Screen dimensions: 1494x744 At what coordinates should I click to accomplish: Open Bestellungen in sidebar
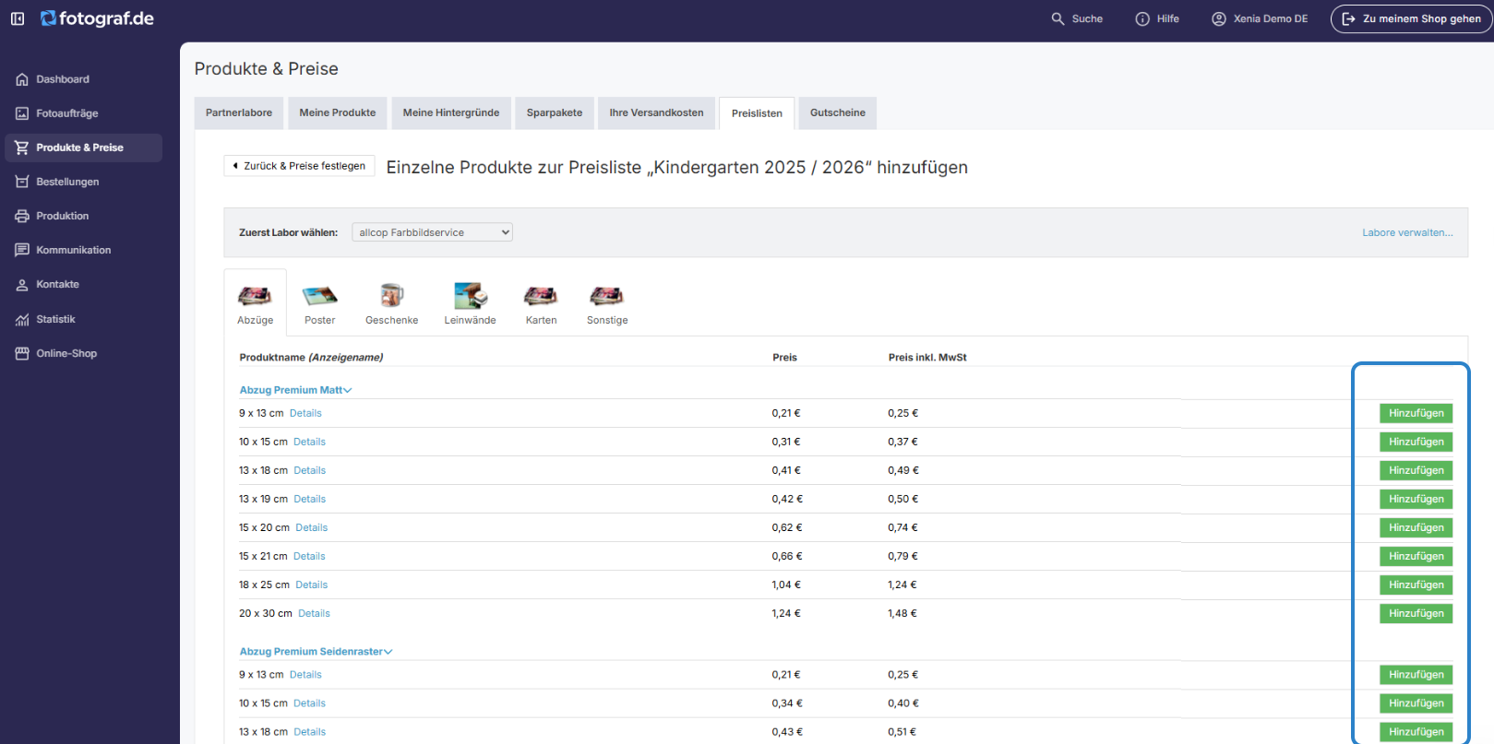pos(83,182)
